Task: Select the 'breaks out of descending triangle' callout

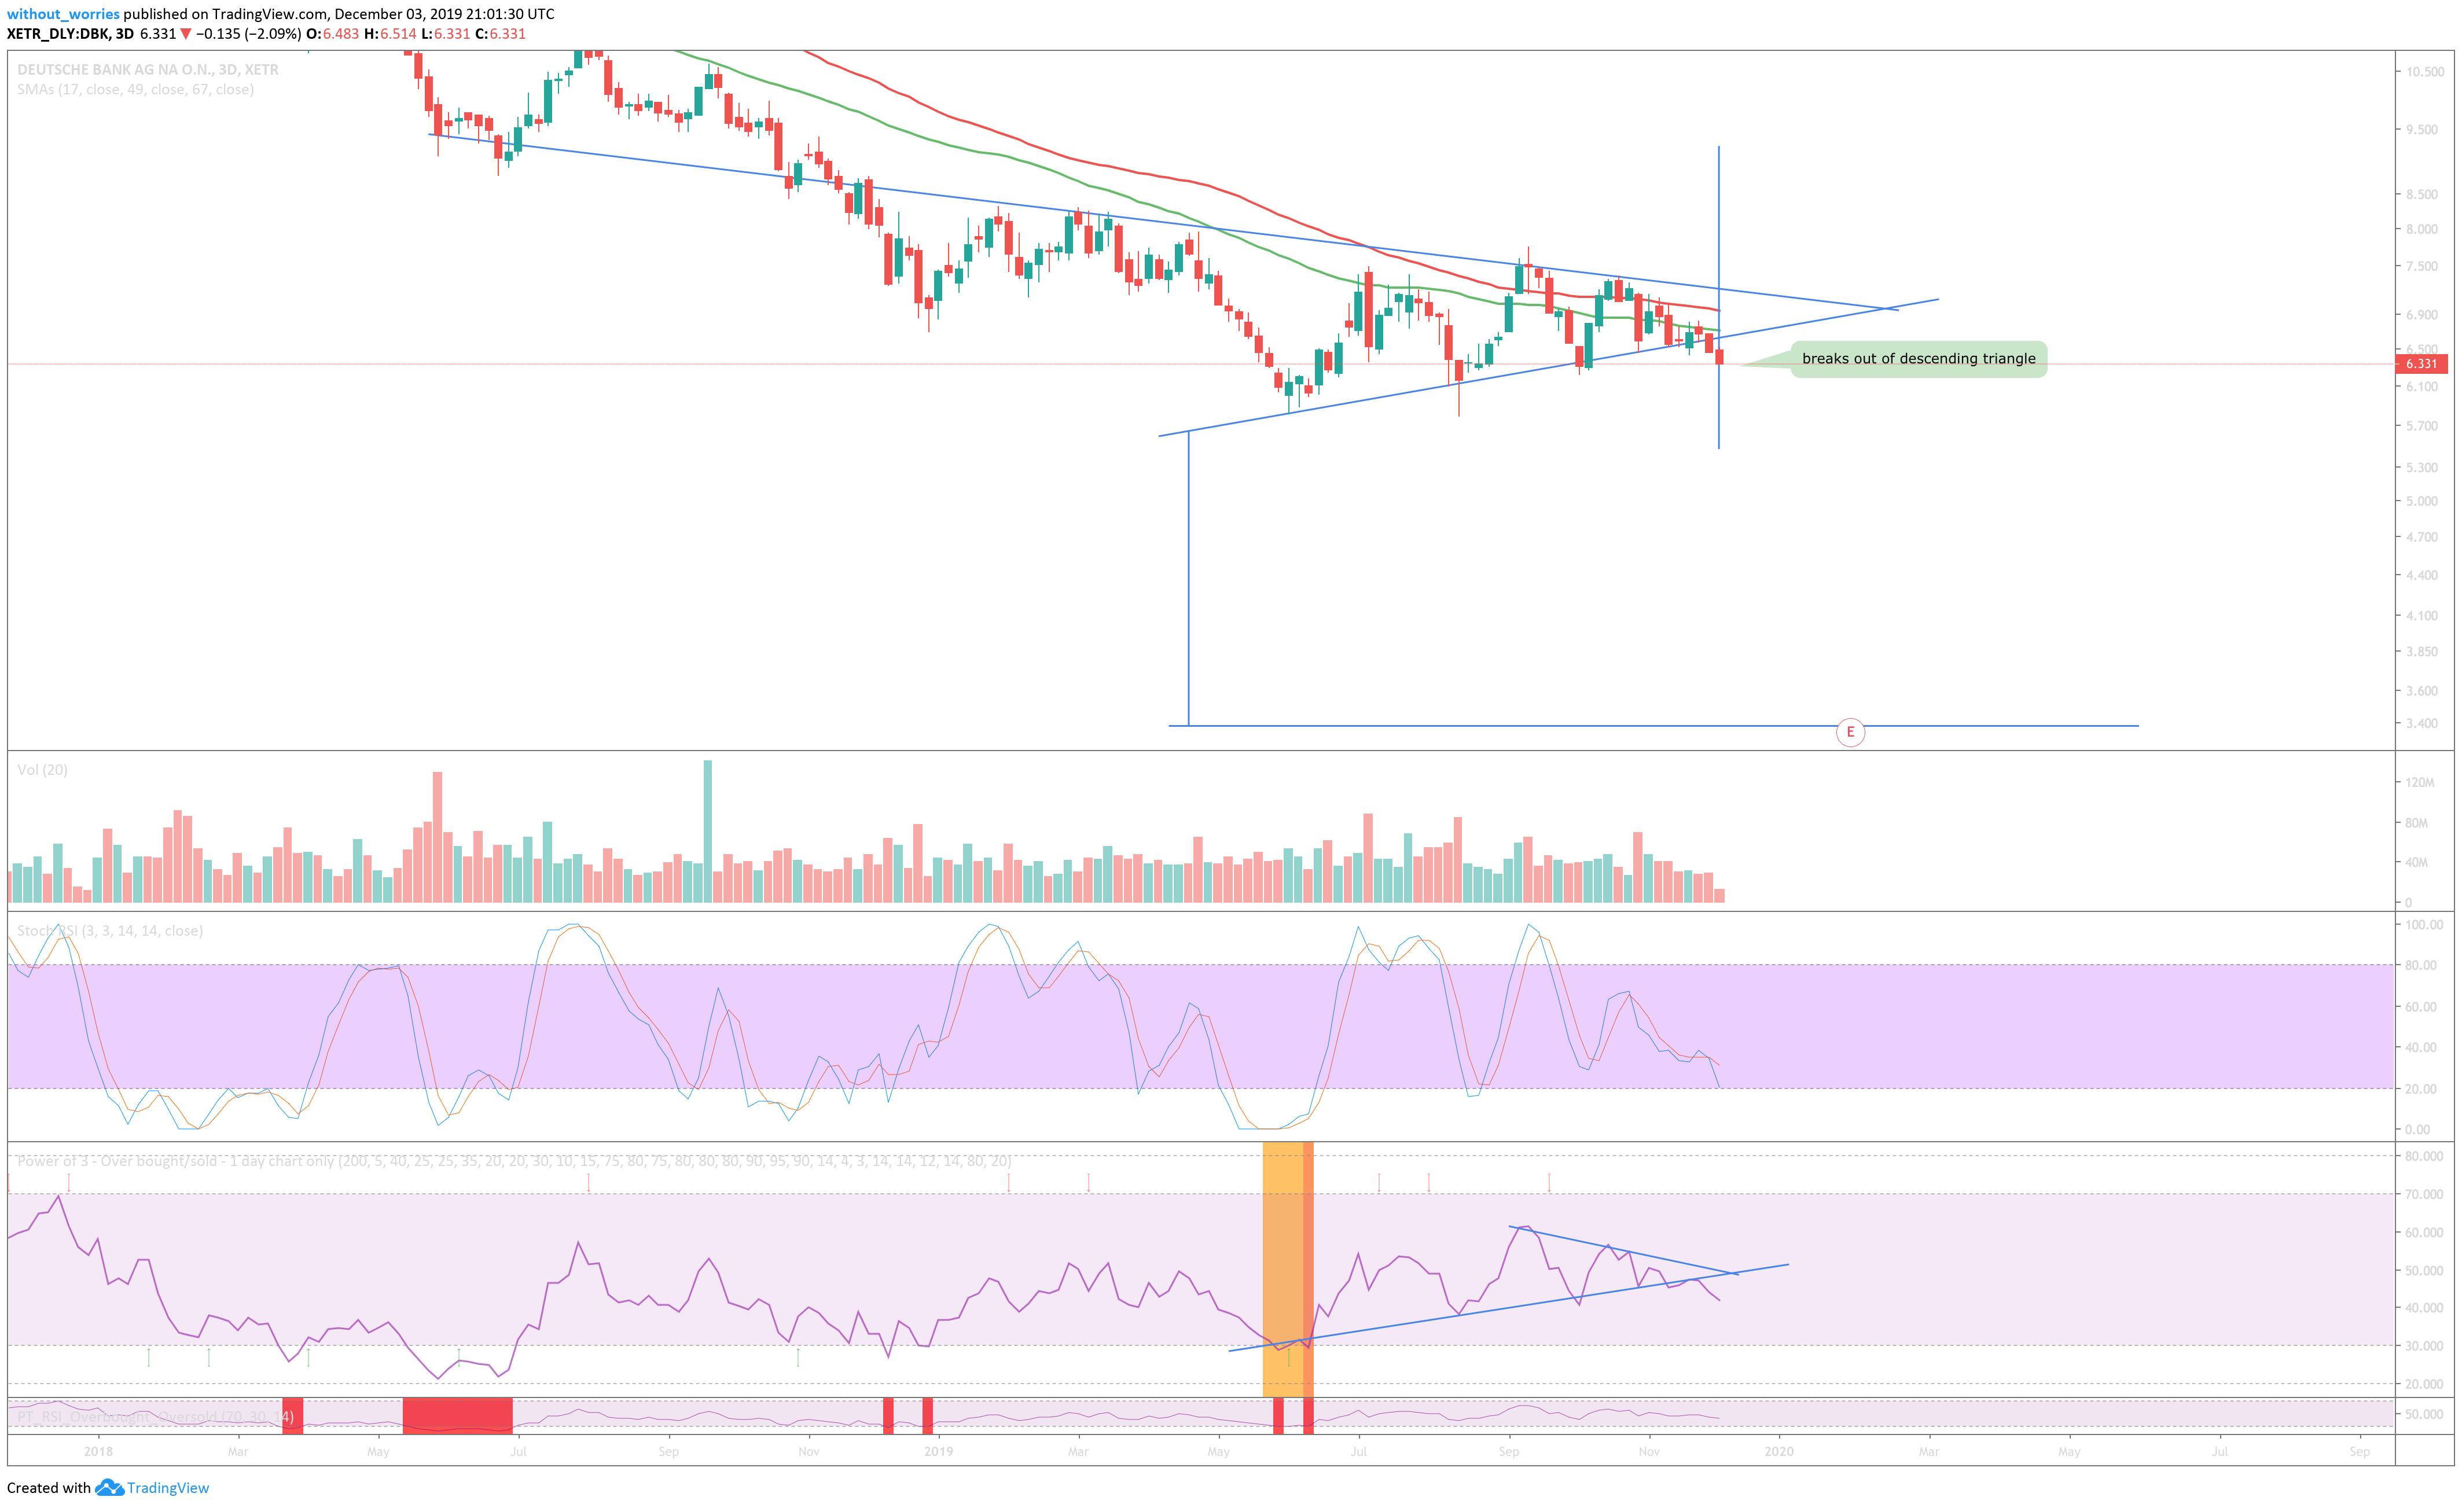Action: 1919,359
